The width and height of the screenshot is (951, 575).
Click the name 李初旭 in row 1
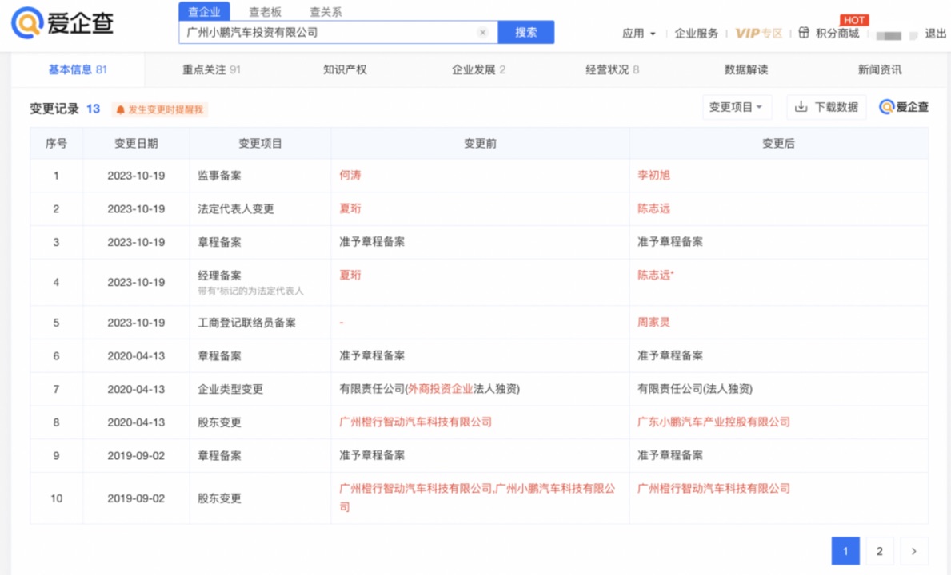click(x=653, y=176)
